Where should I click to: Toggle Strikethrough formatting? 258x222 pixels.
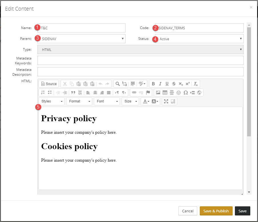click(x=174, y=84)
